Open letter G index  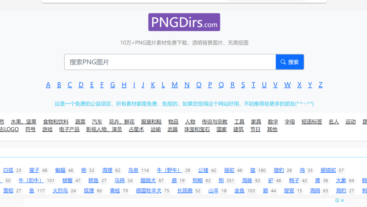click(112, 85)
